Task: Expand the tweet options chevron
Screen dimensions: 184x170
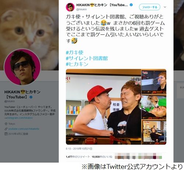Action: click(165, 7)
